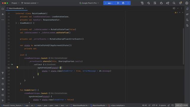Click the warning indicator in editor corner

coord(176,12)
